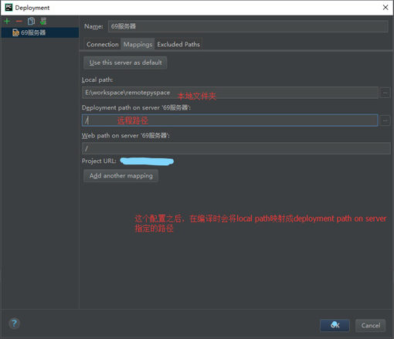Browse for Local path with ellipsis button
The width and height of the screenshot is (394, 339).
click(385, 93)
